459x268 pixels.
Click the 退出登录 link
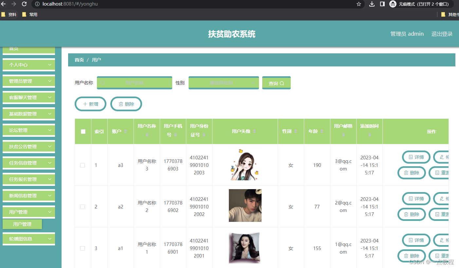pos(442,34)
